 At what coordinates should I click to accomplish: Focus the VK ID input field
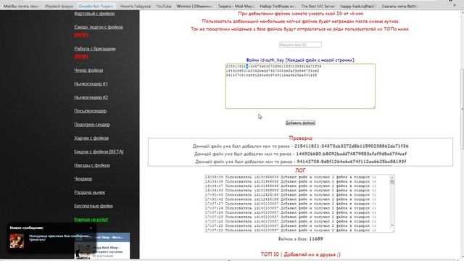300,45
